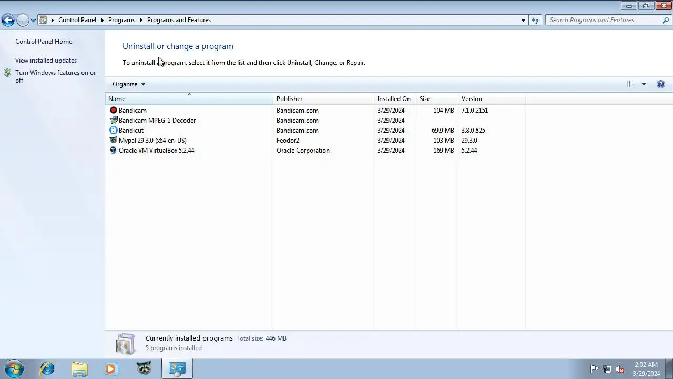Click the network icon in system tray
The image size is (673, 379).
[607, 369]
